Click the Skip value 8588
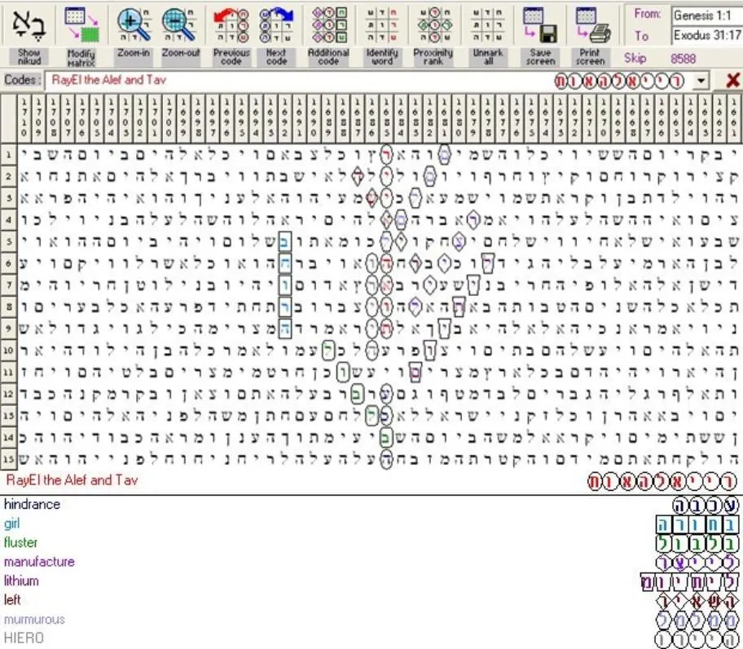This screenshot has width=743, height=649. [683, 59]
